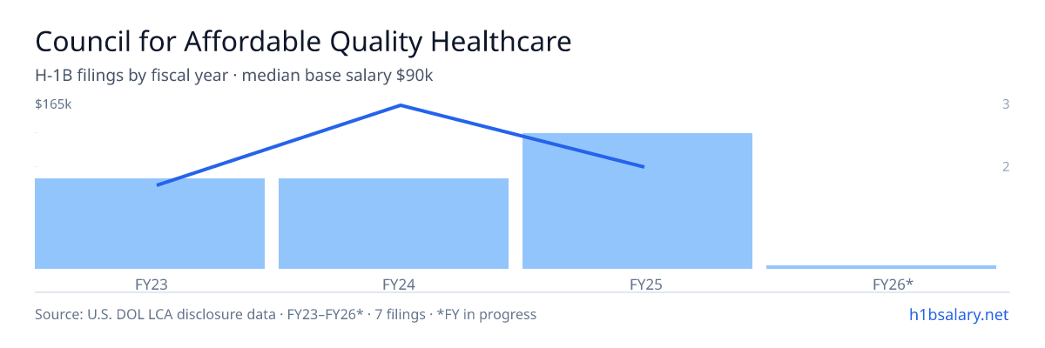Screen dimensions: 1045x348
Task: Click the FY26* axis label
Action: [x=893, y=284]
